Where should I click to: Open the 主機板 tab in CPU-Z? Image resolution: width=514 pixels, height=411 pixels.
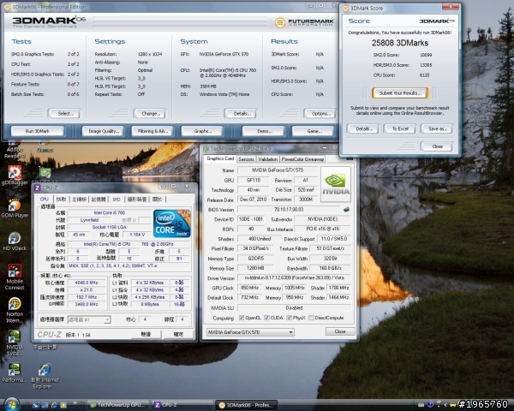(x=79, y=200)
